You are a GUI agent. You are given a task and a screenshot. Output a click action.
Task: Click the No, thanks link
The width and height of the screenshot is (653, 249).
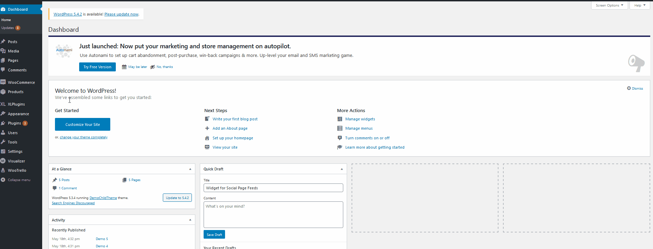click(165, 67)
